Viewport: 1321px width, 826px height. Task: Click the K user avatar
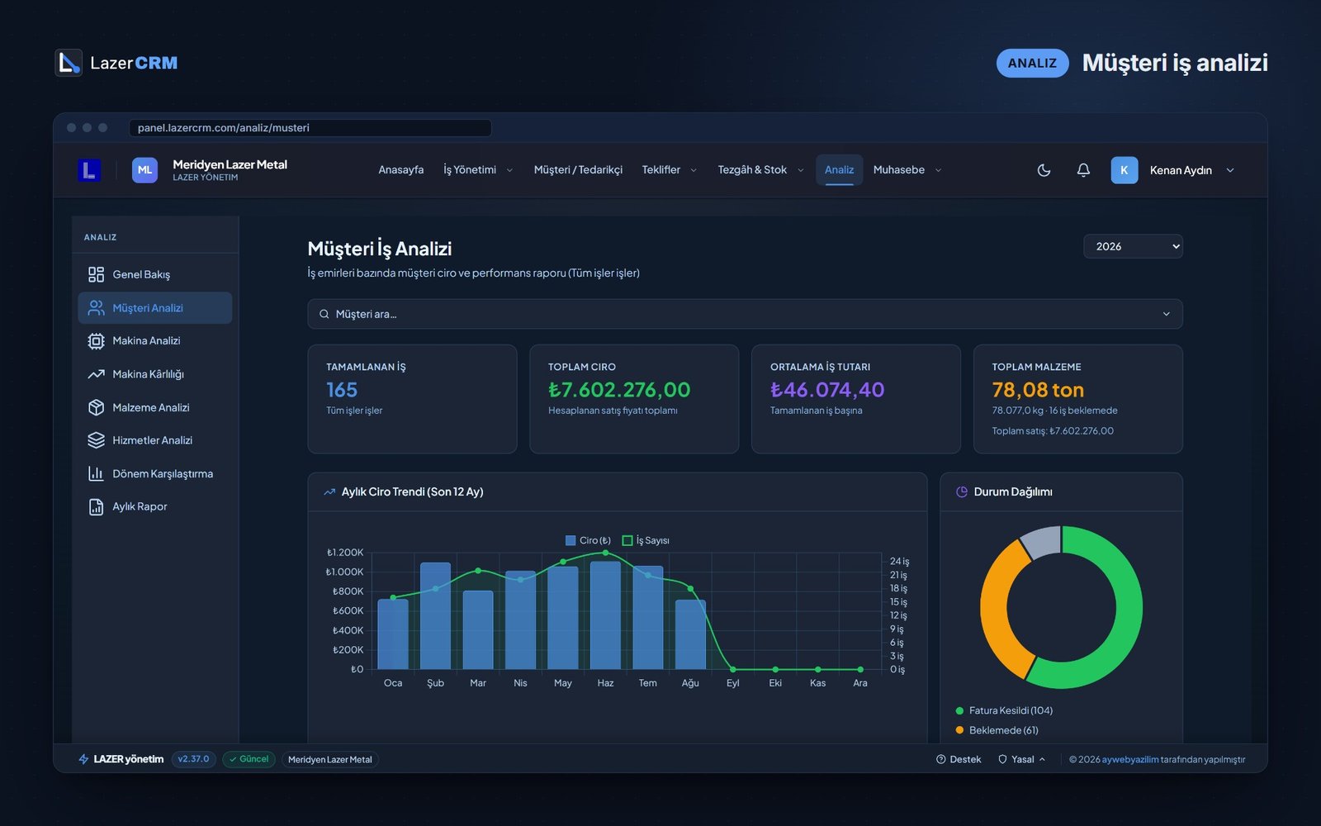pyautogui.click(x=1124, y=170)
